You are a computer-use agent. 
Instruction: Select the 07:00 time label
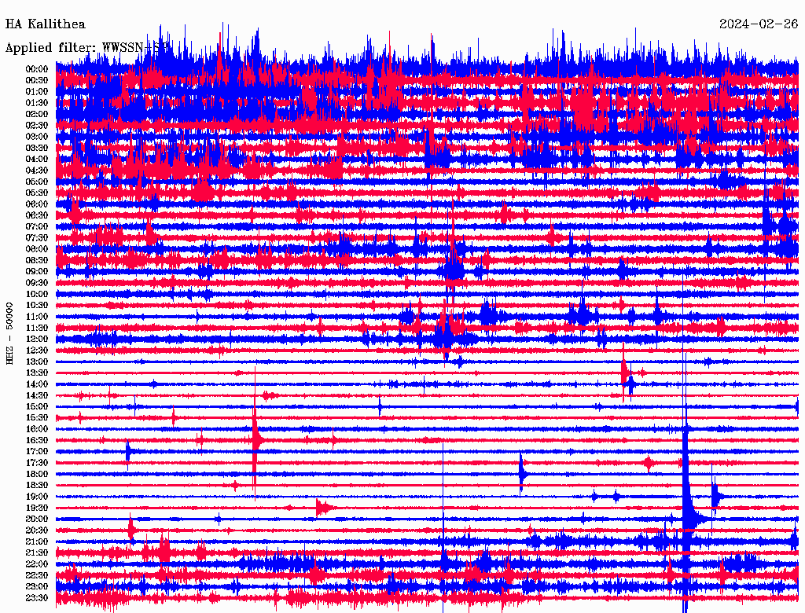(37, 226)
